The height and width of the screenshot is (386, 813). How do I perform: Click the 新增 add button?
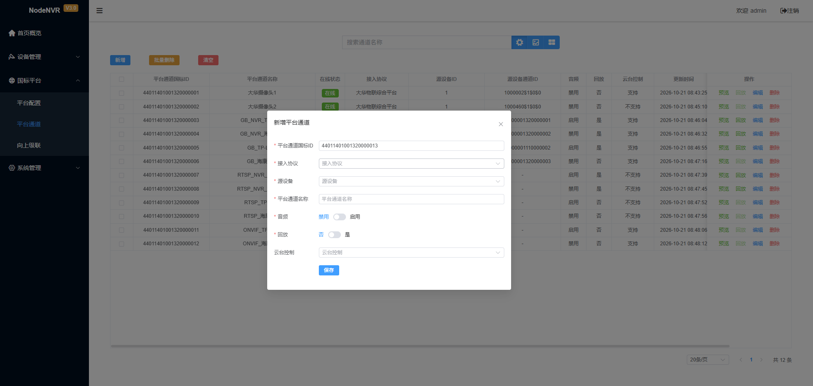(x=120, y=60)
